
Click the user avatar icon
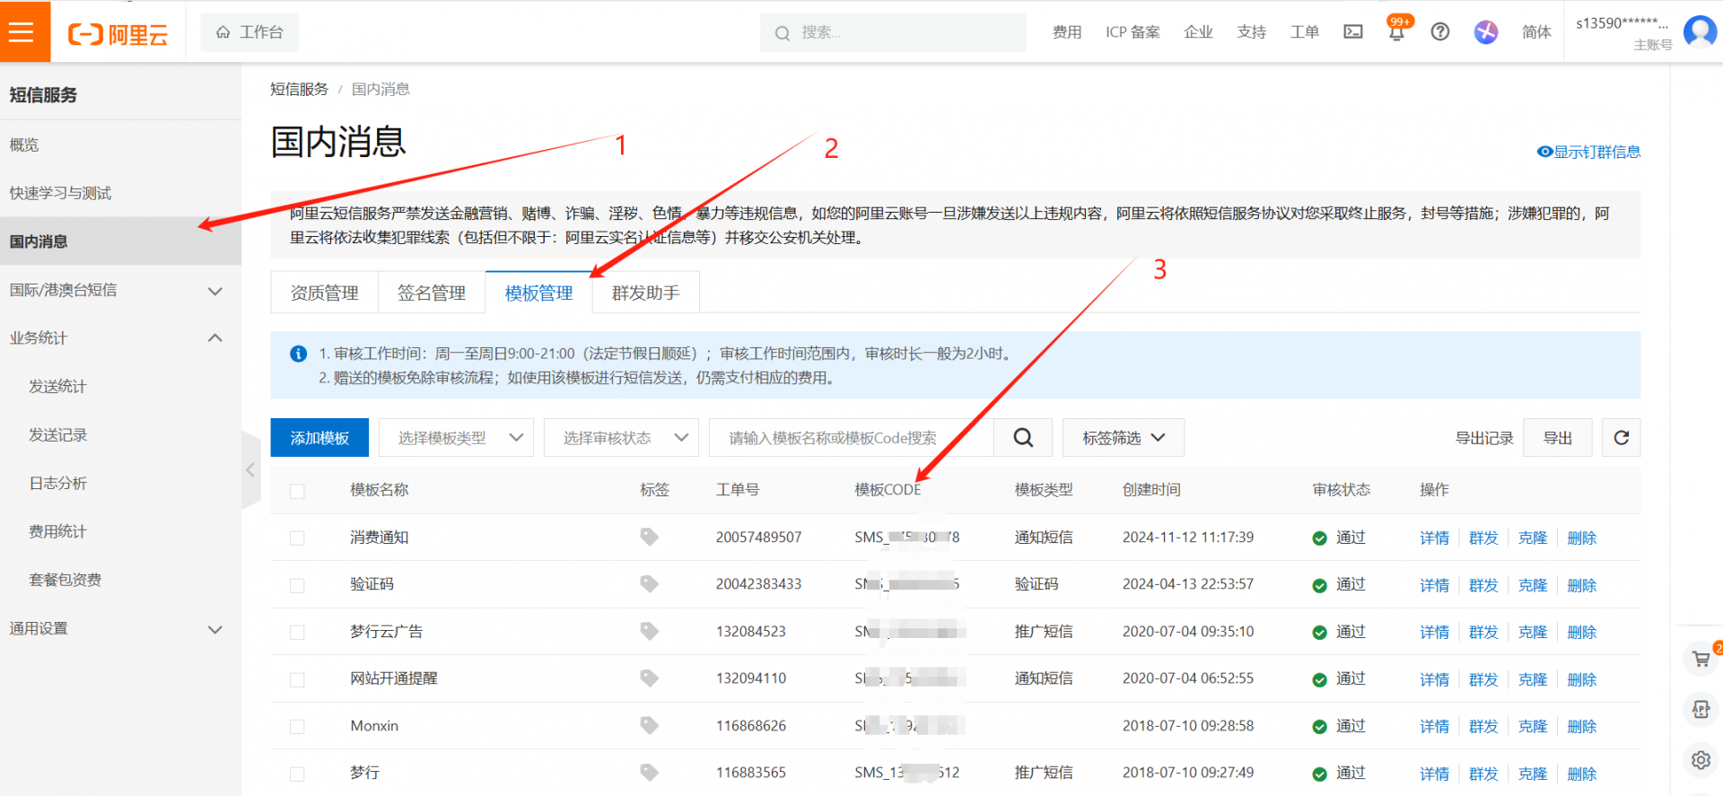pos(1700,32)
